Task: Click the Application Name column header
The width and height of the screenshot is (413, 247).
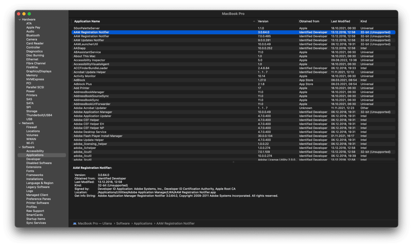Action: [x=87, y=21]
